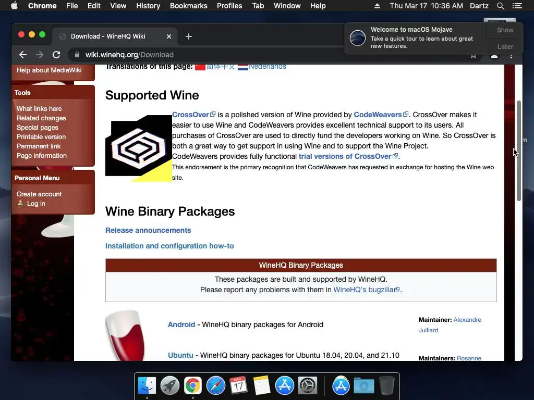534x400 pixels.
Task: Open the Edit menu
Action: 94,6
